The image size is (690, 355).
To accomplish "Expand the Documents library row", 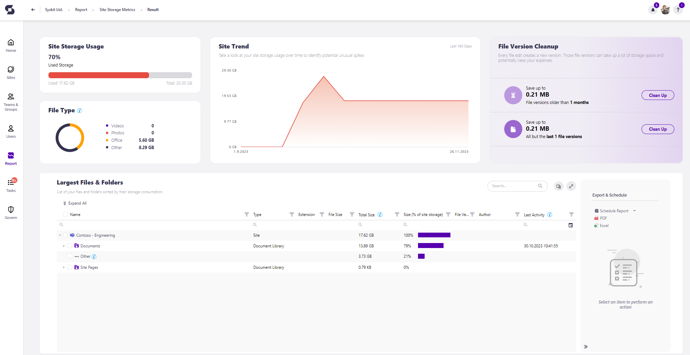I will click(x=64, y=246).
